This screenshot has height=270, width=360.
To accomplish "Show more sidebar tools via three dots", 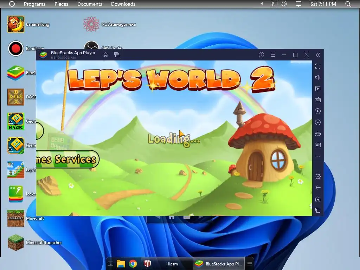I will tap(318, 156).
